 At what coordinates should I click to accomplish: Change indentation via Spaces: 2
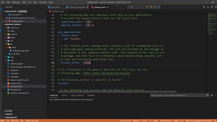pyautogui.click(x=136, y=121)
